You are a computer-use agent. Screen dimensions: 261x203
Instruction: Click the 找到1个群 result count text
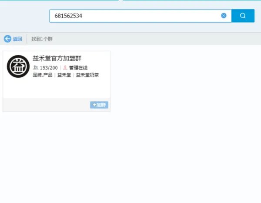[42, 39]
